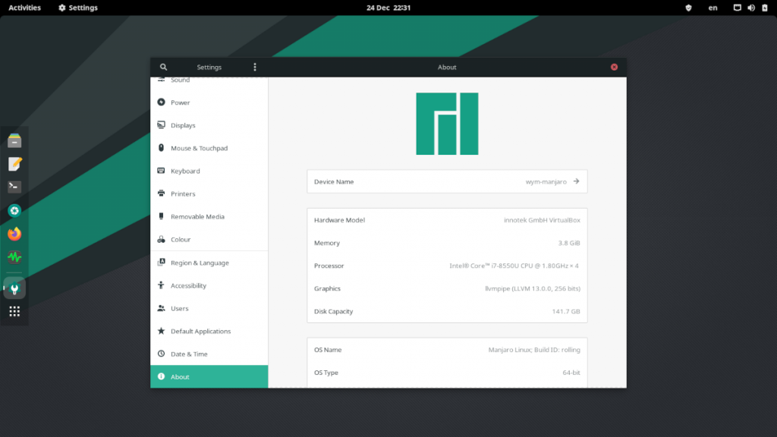
Task: Click the battery indicator in the top bar
Action: 766,8
